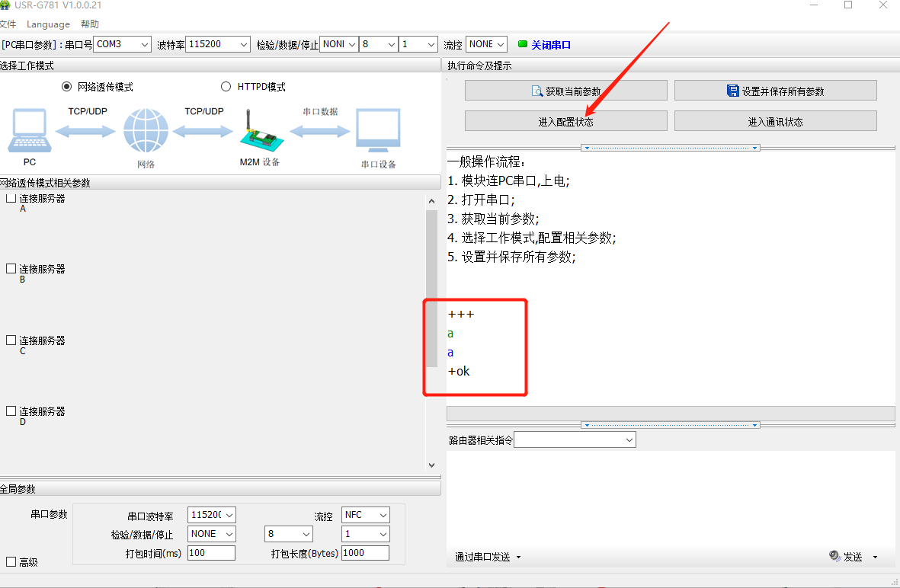The height and width of the screenshot is (588, 900).
Task: Click the green serial port status indicator
Action: coord(523,44)
